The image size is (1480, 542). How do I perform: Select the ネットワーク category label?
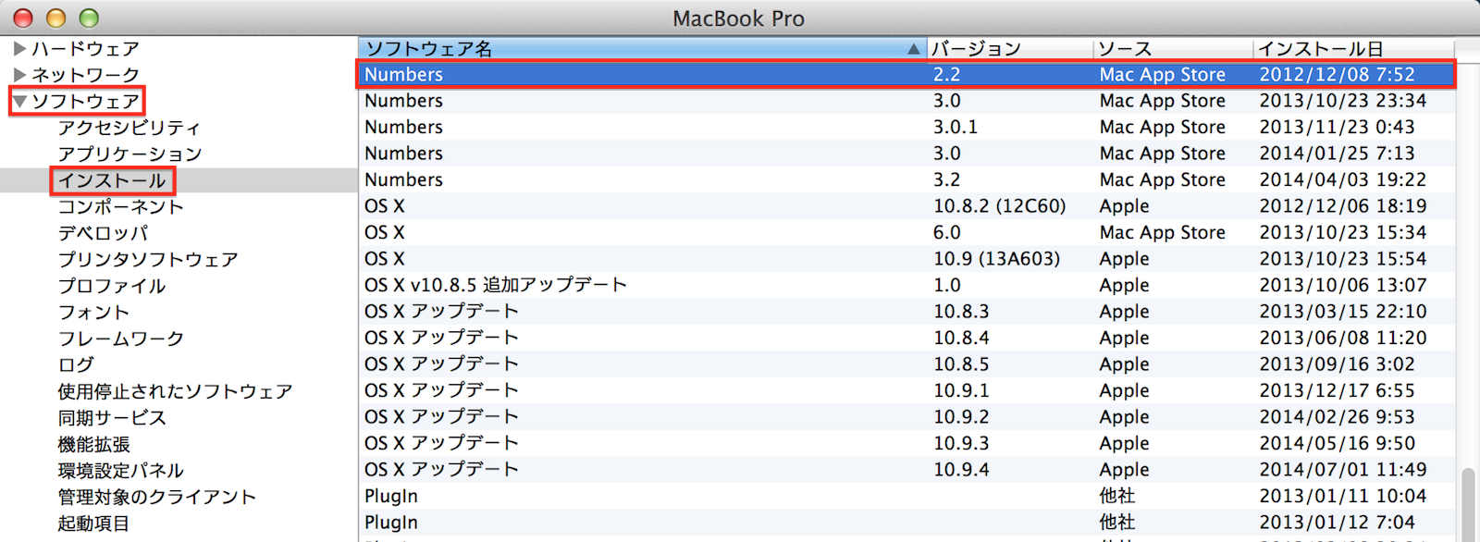[85, 74]
